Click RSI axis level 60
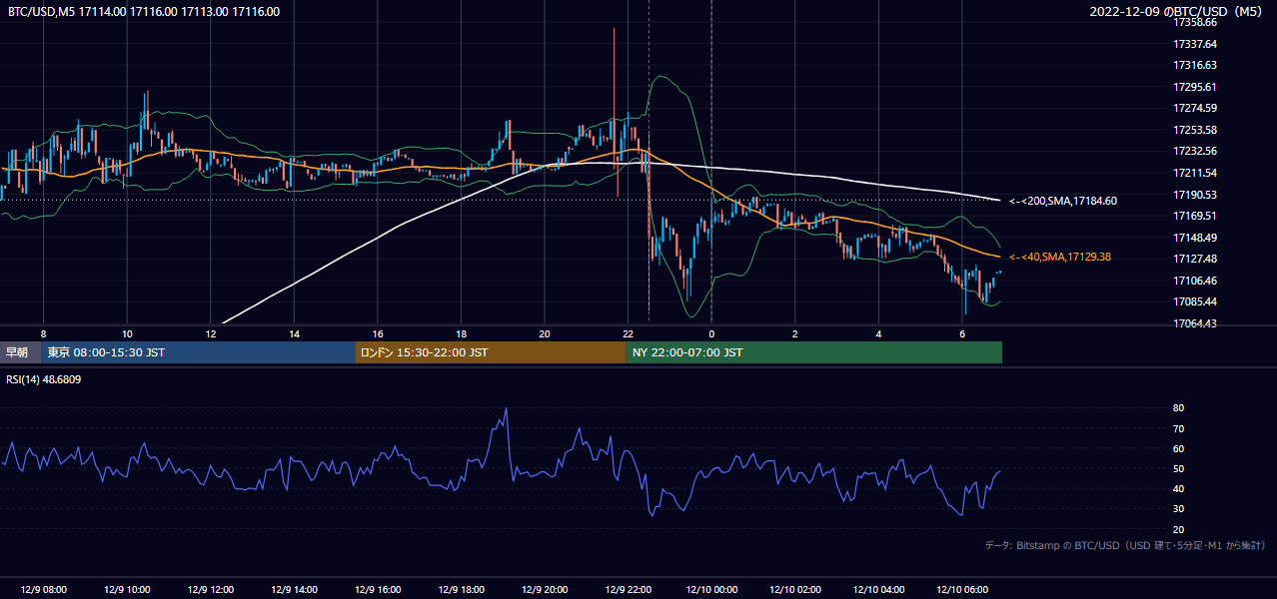 (x=1179, y=448)
